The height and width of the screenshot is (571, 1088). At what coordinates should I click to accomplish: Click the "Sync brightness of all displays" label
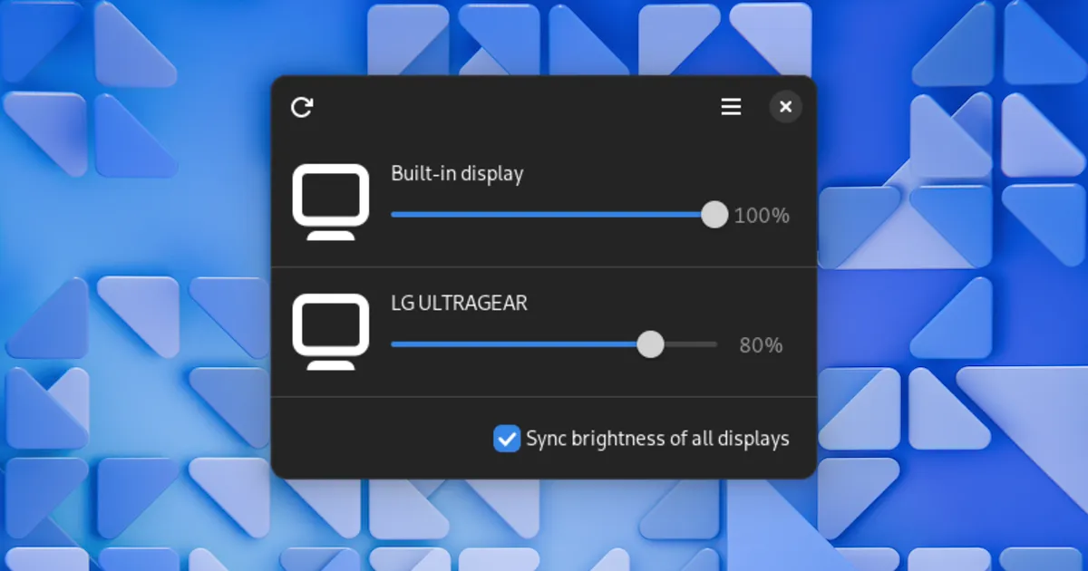[657, 439]
